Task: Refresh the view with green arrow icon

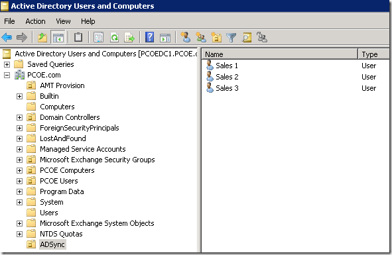Action: click(x=114, y=38)
